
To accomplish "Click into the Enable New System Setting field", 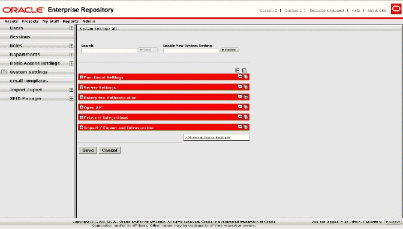I will [x=191, y=50].
